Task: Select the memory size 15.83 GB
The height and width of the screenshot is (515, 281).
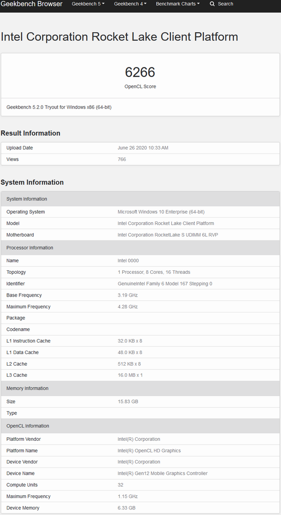Action: pos(128,402)
